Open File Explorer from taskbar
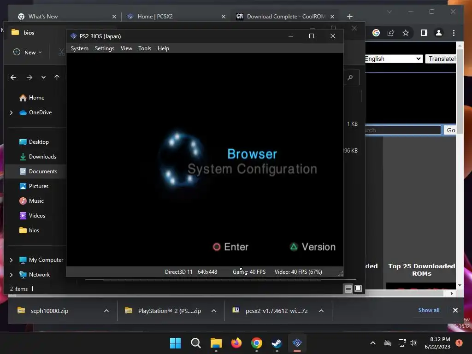The image size is (472, 354). point(216,343)
